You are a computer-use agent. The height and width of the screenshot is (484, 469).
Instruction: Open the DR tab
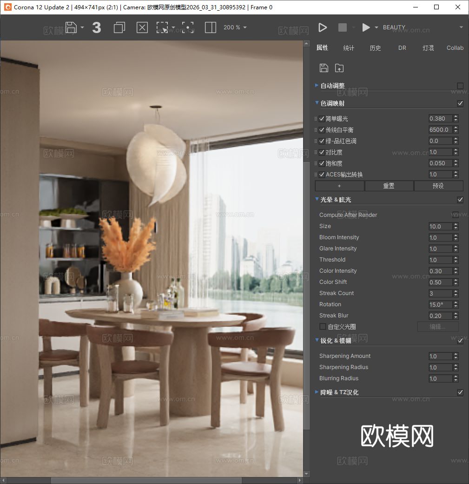[402, 47]
